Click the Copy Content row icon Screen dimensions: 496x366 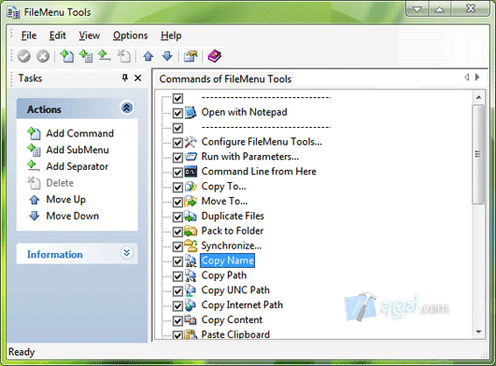[191, 320]
